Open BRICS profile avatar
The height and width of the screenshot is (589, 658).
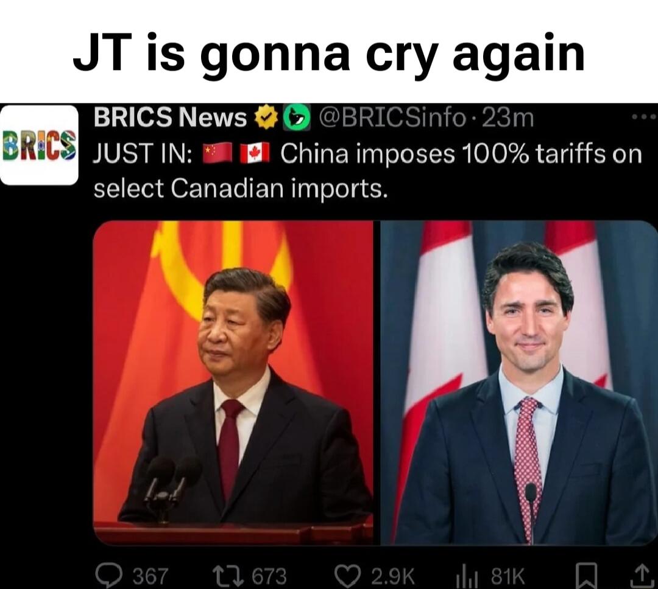tap(40, 145)
